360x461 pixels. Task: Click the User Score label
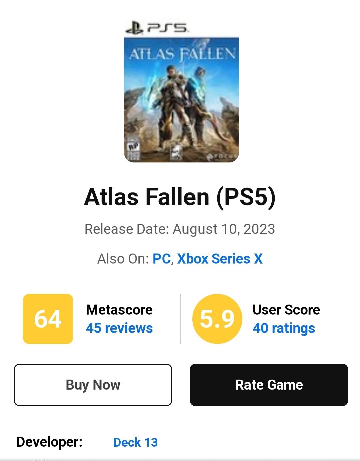click(286, 310)
